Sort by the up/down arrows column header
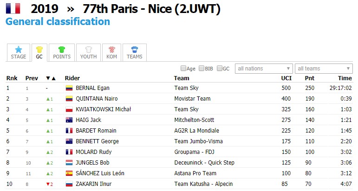Screen dimensions: 358x191 click(51, 78)
